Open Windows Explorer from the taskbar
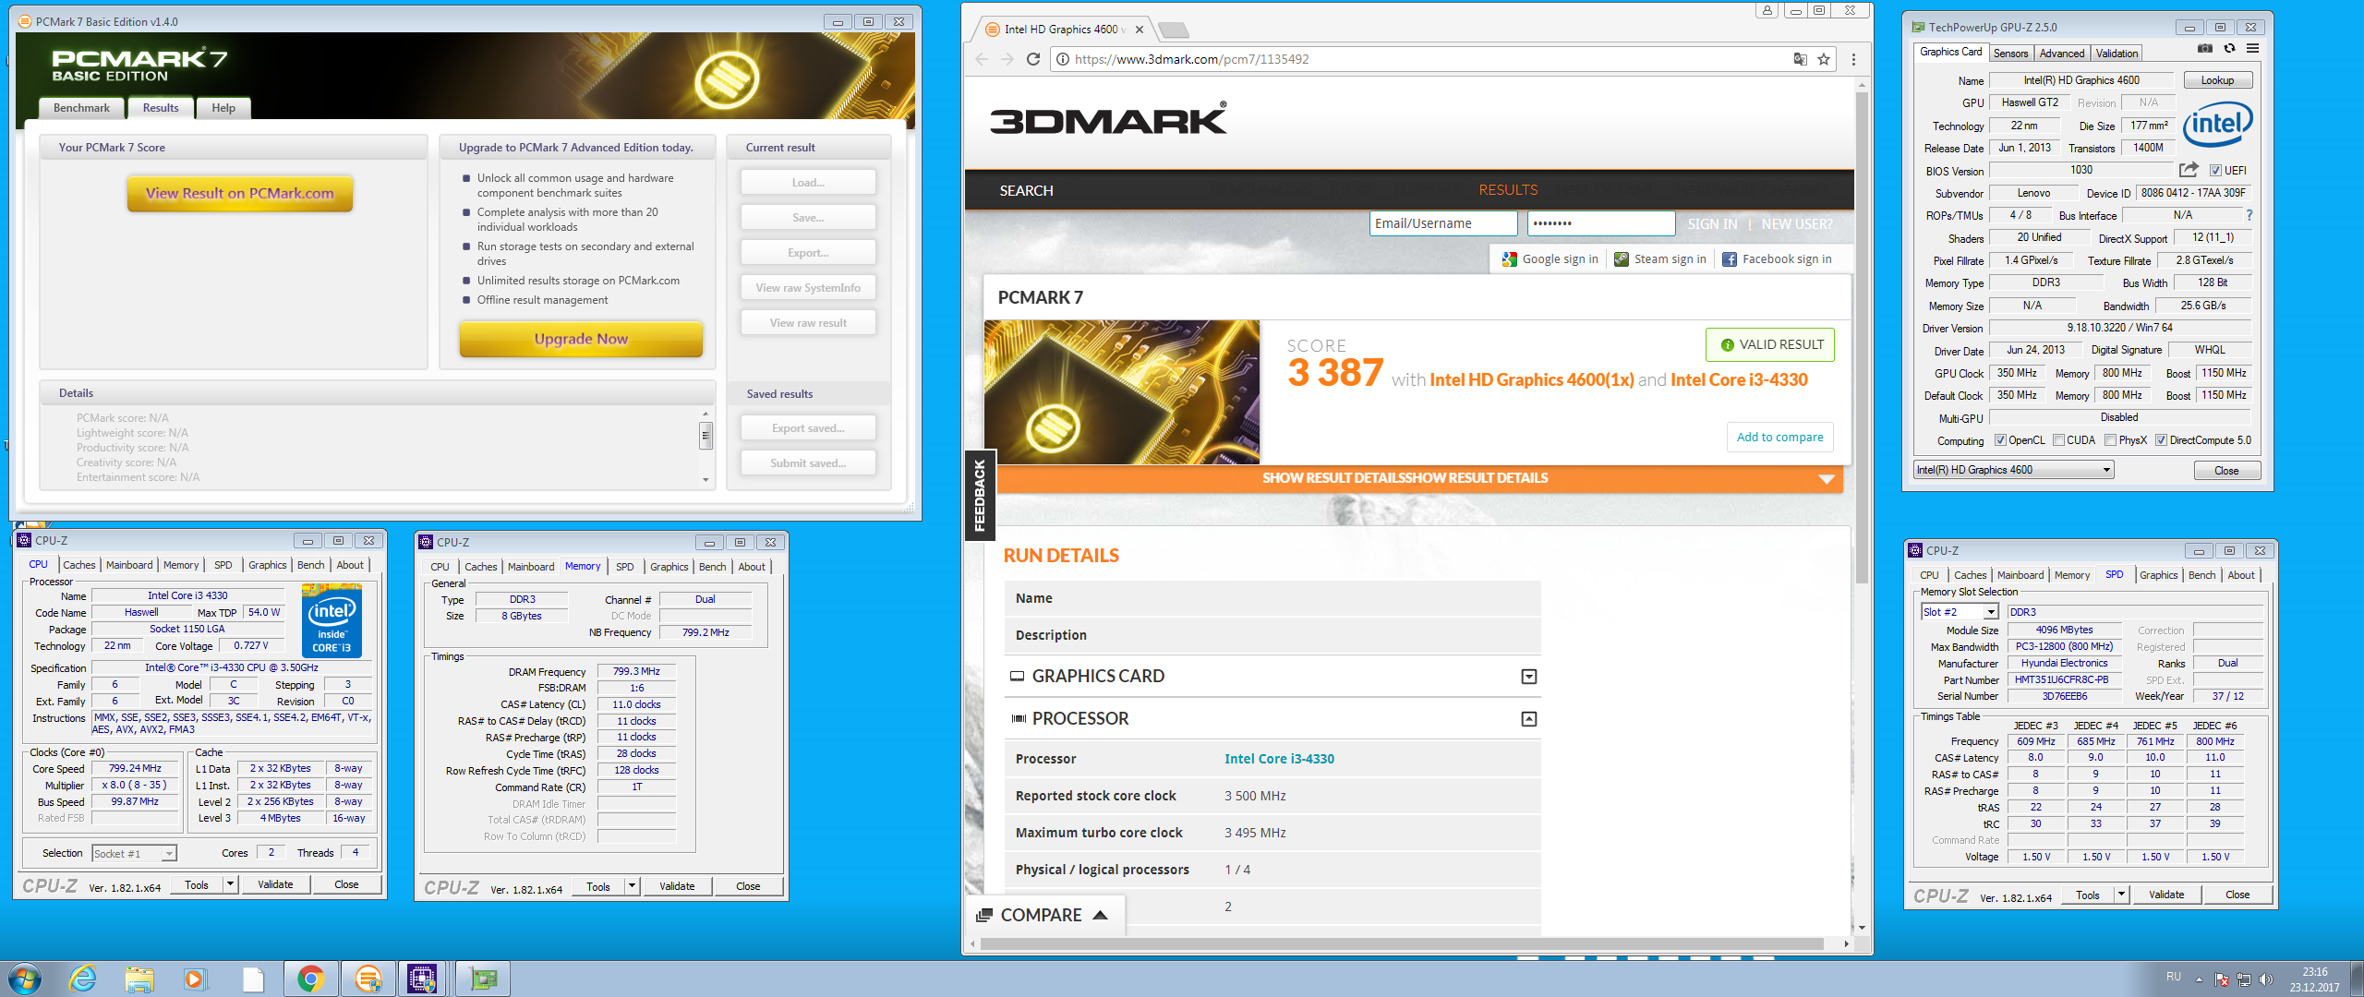Viewport: 2364px width, 997px height. [x=139, y=979]
